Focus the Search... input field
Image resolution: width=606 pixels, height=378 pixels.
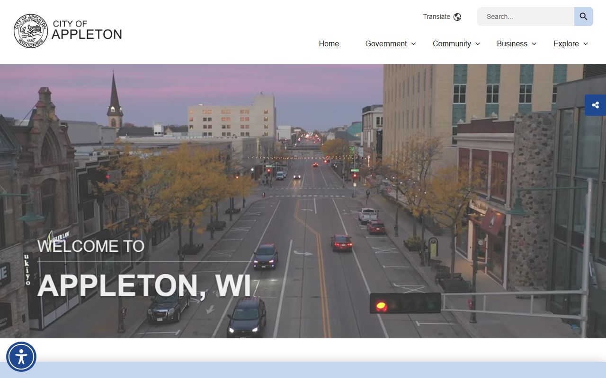tap(526, 17)
